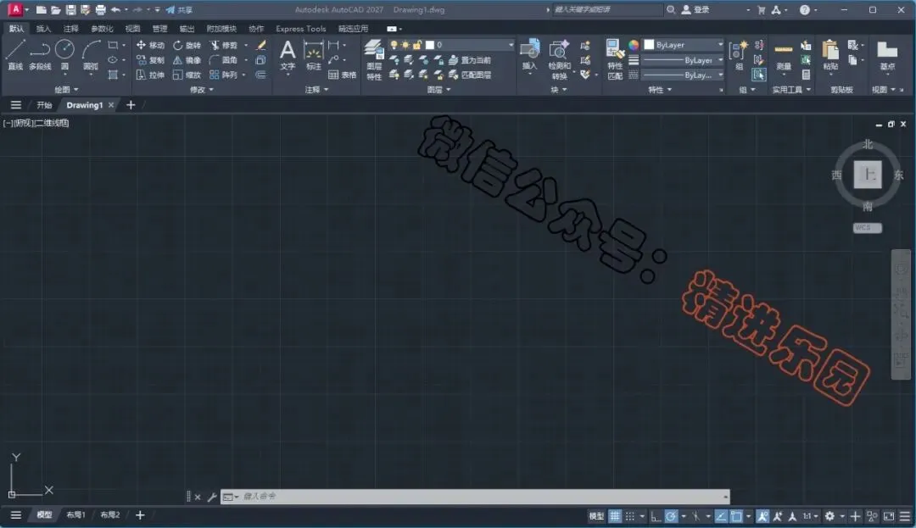916x528 pixels.
Task: Open the 注释 (Annotate) ribbon tab
Action: pos(70,29)
